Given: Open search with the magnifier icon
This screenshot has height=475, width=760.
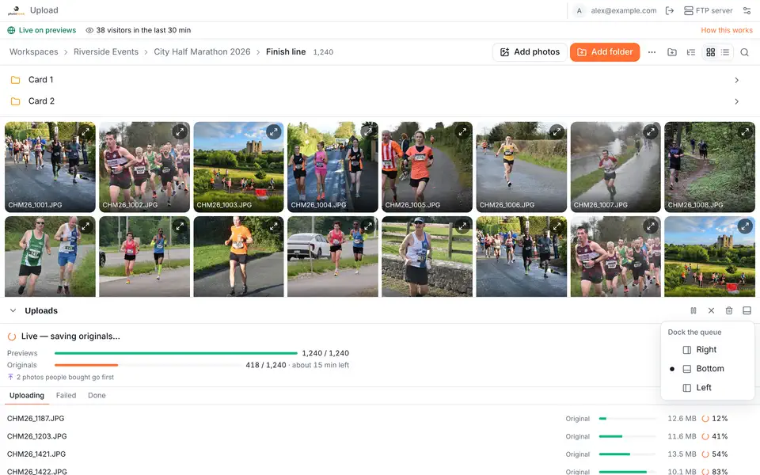Looking at the screenshot, I should coord(744,52).
